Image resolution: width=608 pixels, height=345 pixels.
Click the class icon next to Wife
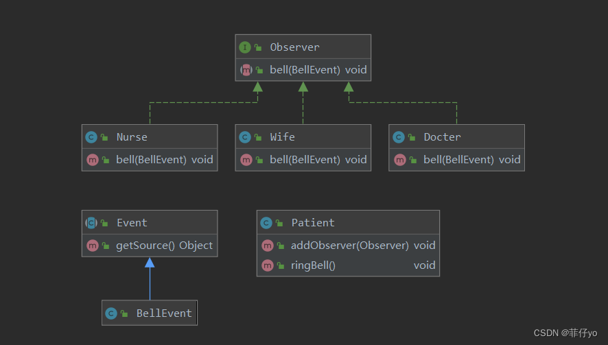245,137
